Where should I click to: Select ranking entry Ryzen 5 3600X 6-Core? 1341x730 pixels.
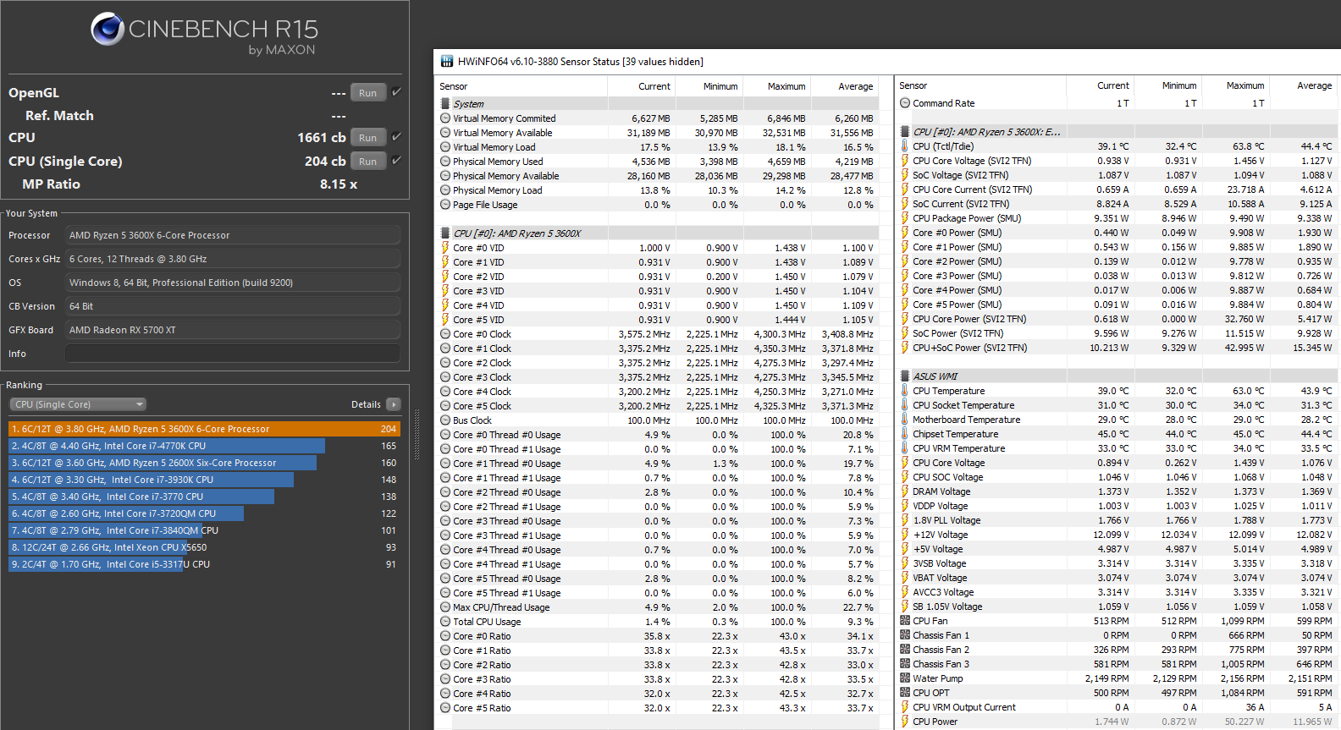pos(204,429)
